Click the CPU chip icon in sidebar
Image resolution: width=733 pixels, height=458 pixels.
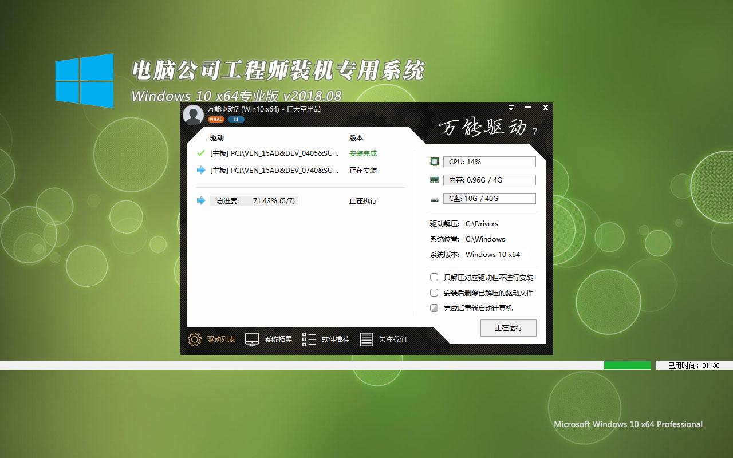[x=434, y=161]
